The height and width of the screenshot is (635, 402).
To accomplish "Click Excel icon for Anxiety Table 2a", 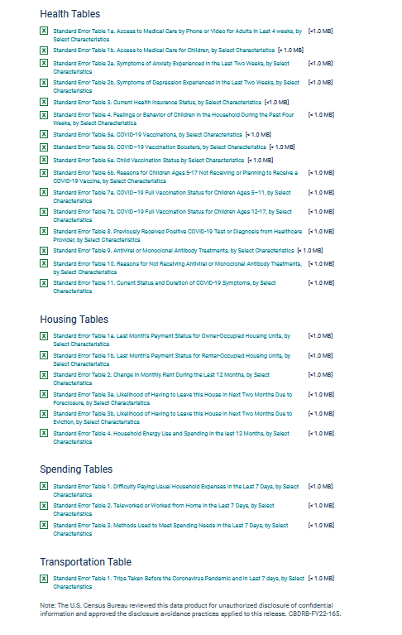I will 44,63.
